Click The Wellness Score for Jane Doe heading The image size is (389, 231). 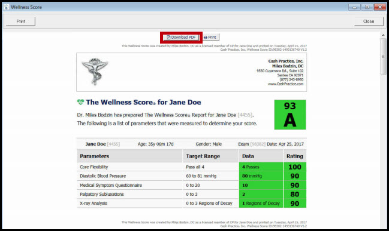(143, 102)
